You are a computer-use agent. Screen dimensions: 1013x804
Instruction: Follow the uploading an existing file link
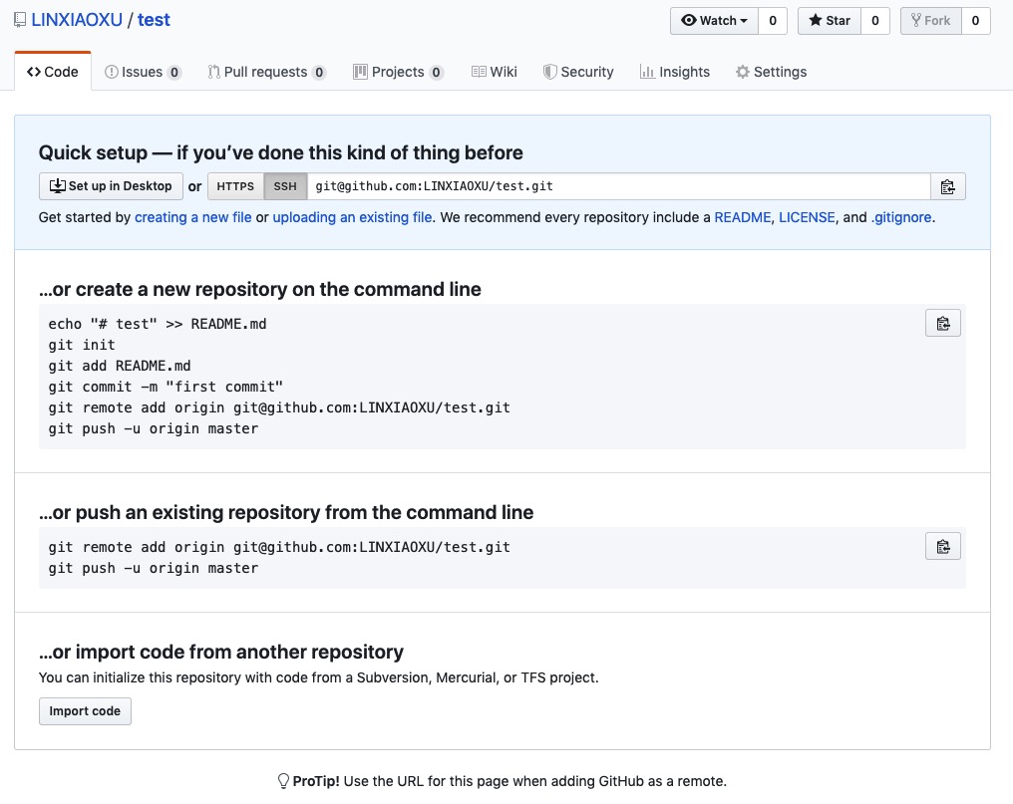352,217
